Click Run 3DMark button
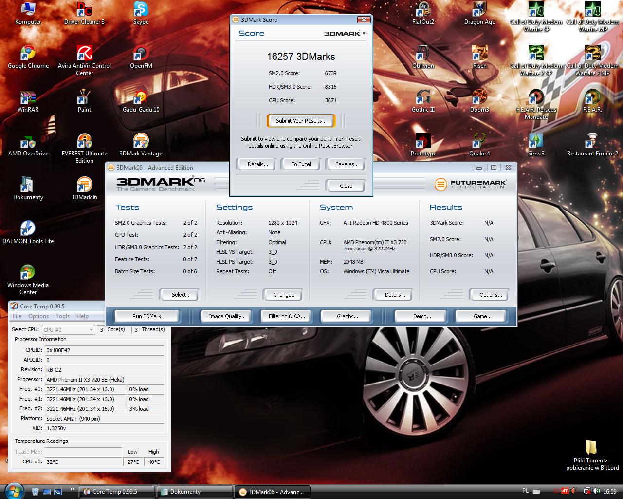Viewport: 623px width, 499px height. (147, 316)
